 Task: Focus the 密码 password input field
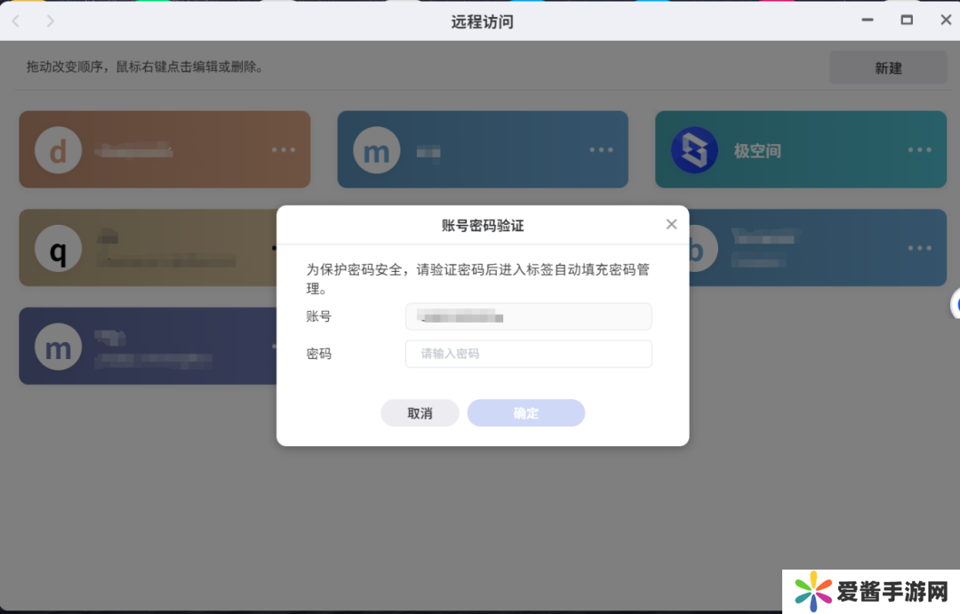[528, 354]
